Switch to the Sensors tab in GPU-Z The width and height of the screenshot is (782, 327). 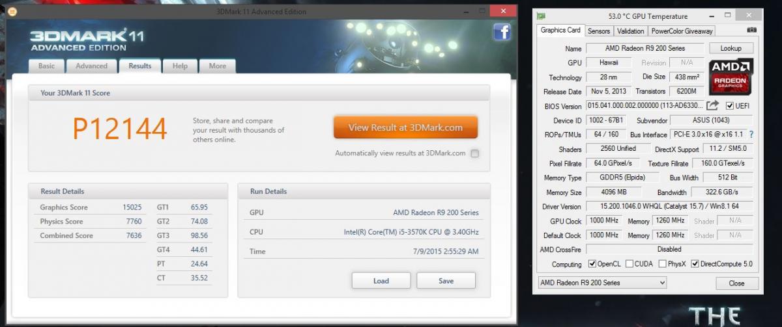pos(599,31)
